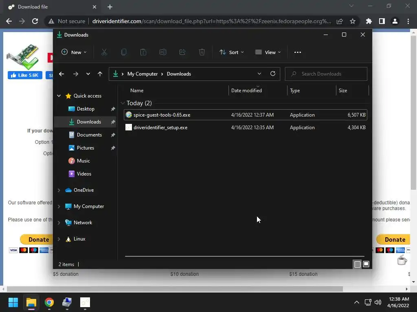Click the Rename icon in Explorer toolbar
Image resolution: width=417 pixels, height=312 pixels.
click(163, 52)
